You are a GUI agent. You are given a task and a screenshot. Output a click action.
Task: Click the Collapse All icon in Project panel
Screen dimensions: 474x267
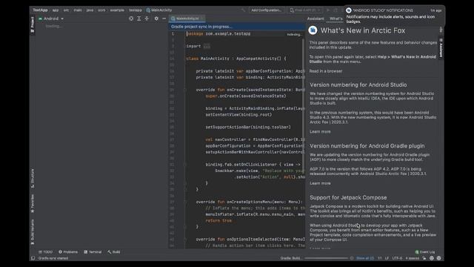(147, 19)
